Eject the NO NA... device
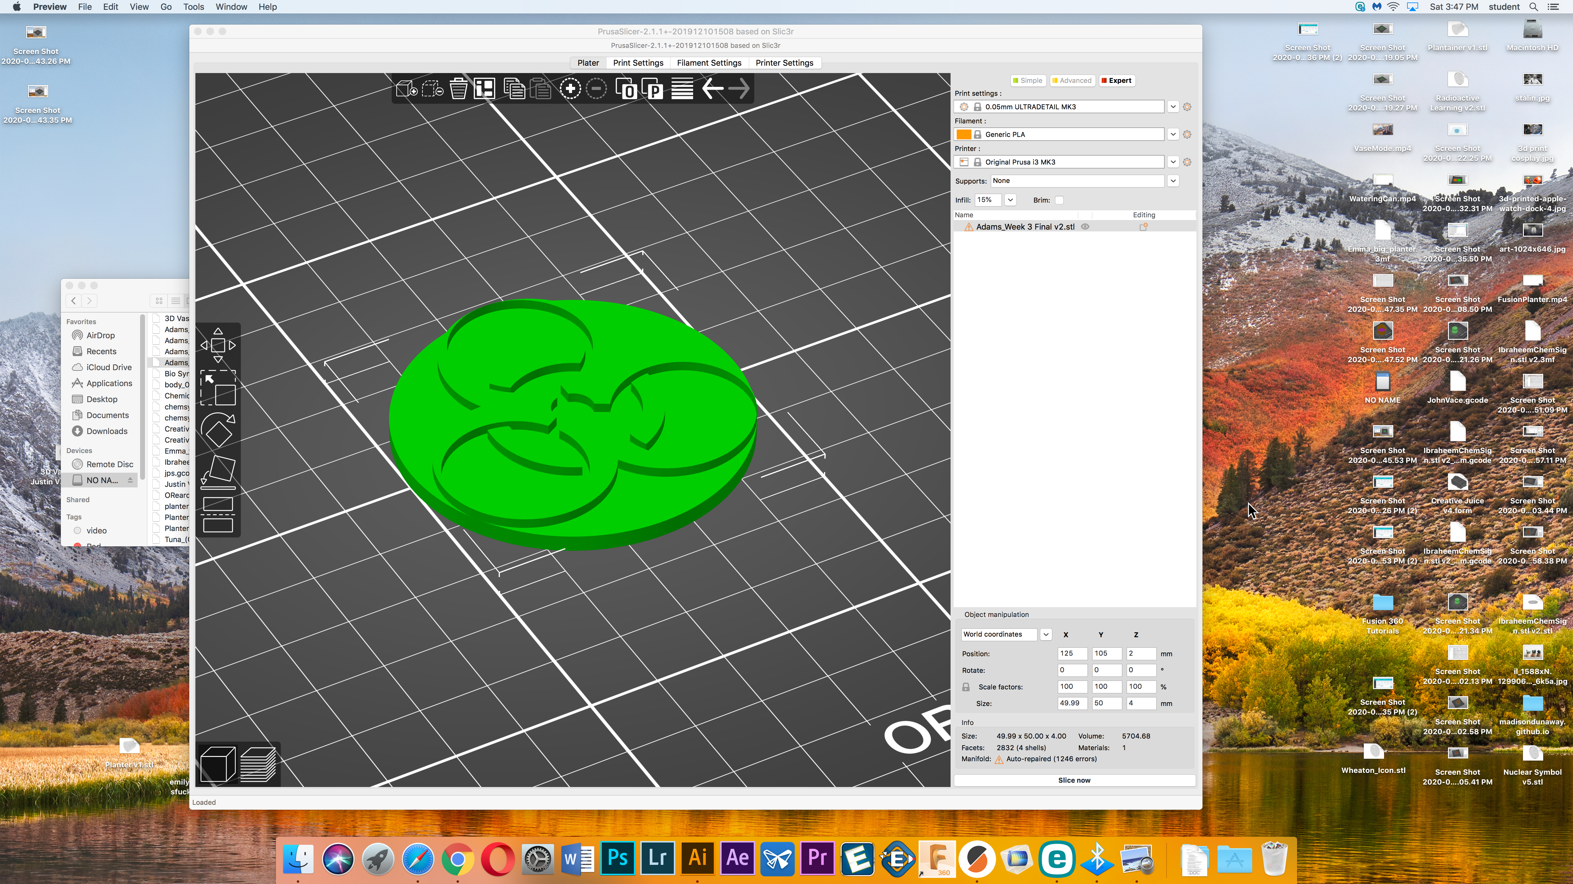Viewport: 1573px width, 884px height. [x=130, y=480]
